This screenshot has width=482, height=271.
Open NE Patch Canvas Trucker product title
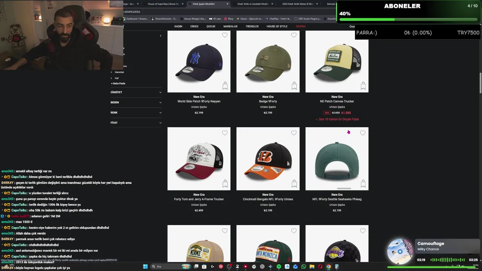pyautogui.click(x=337, y=101)
